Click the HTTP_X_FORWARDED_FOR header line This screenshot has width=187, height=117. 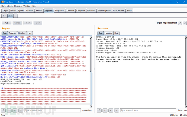[21, 79]
